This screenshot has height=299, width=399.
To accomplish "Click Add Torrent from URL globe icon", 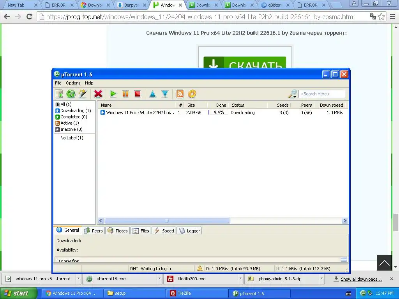I will tap(71, 94).
